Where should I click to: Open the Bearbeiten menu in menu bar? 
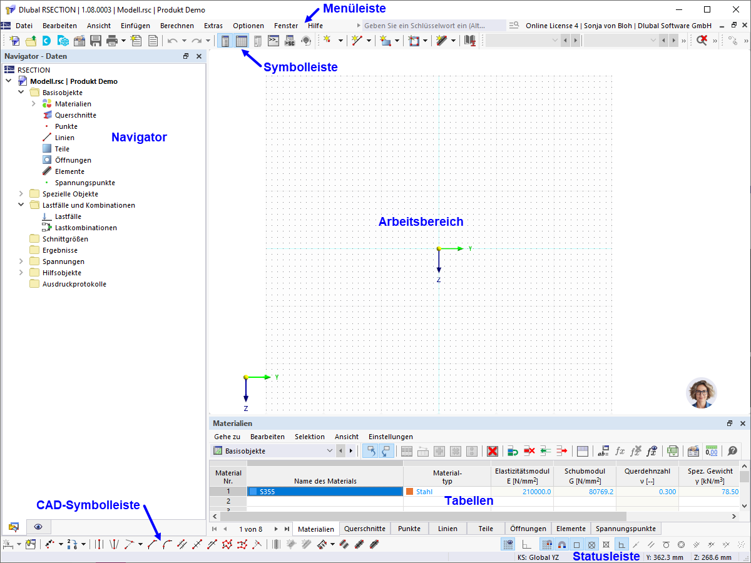pos(59,26)
